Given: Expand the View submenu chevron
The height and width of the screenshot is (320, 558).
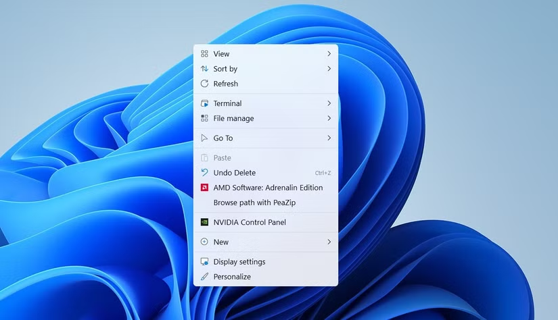Looking at the screenshot, I should [x=329, y=54].
